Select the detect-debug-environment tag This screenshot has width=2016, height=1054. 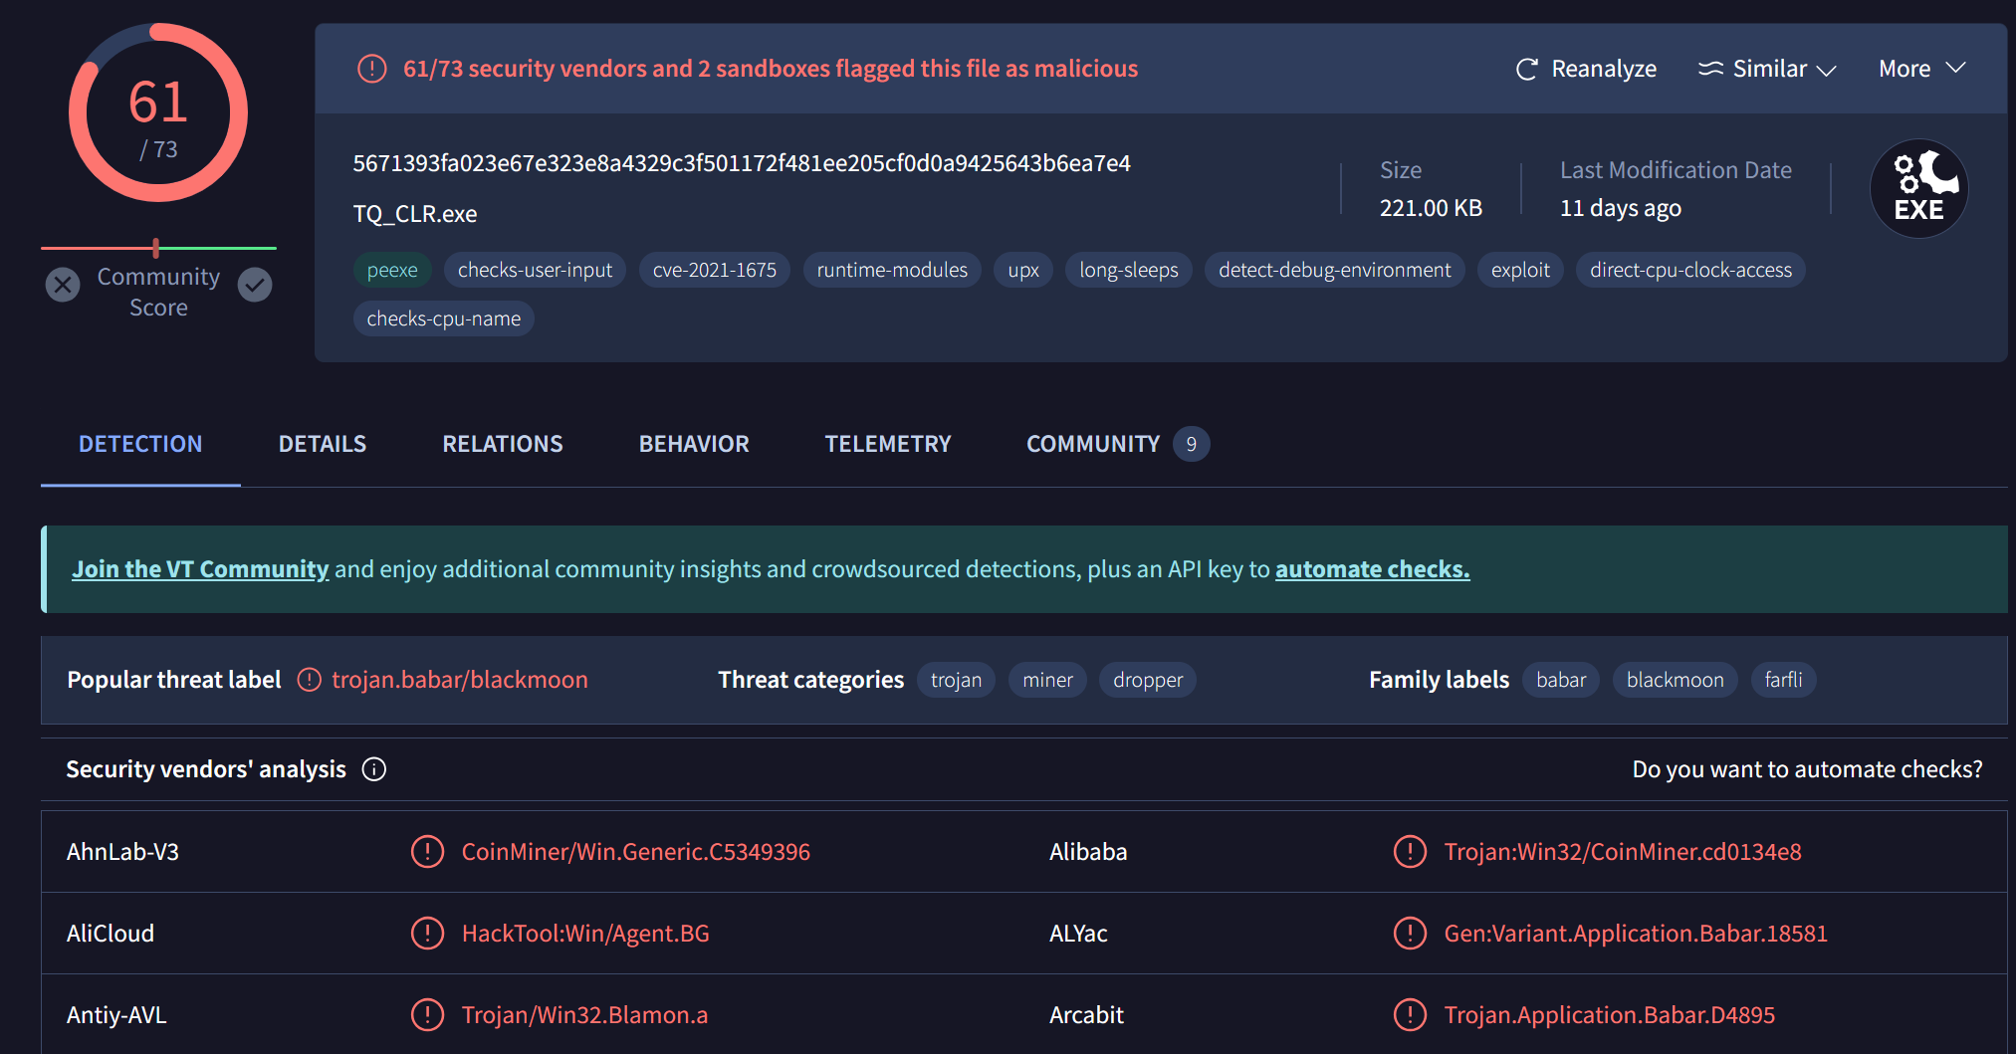(x=1335, y=270)
